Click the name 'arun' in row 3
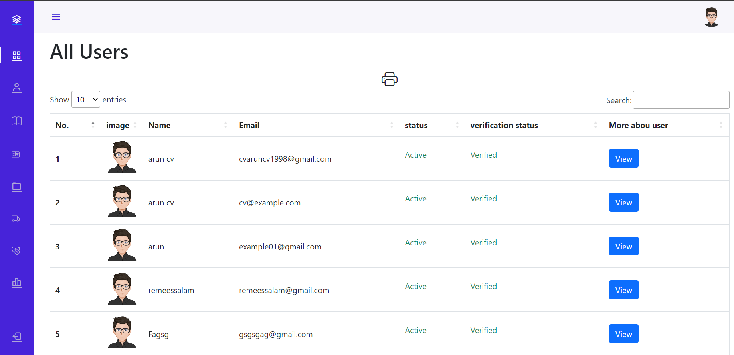This screenshot has height=355, width=734. pyautogui.click(x=156, y=247)
